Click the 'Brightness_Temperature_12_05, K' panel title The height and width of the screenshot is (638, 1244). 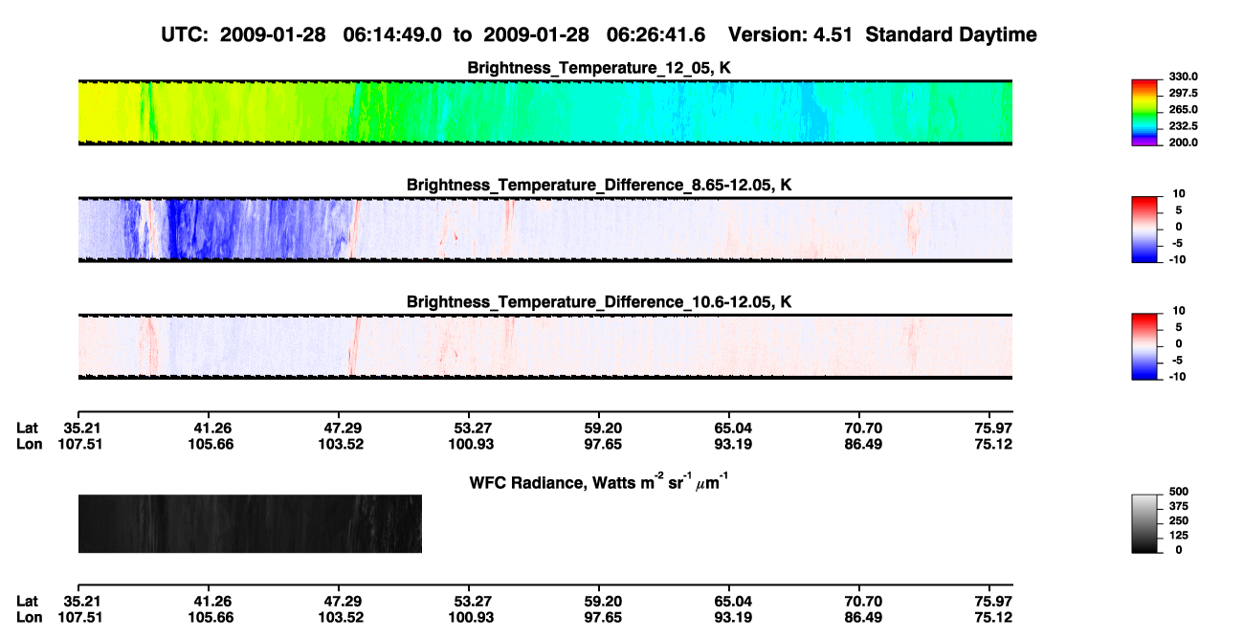coord(599,68)
